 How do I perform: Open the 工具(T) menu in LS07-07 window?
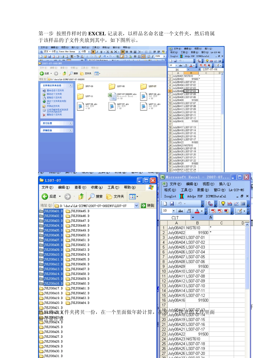tap(113, 188)
